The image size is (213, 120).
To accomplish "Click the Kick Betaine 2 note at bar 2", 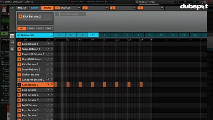I will tap(105, 85).
